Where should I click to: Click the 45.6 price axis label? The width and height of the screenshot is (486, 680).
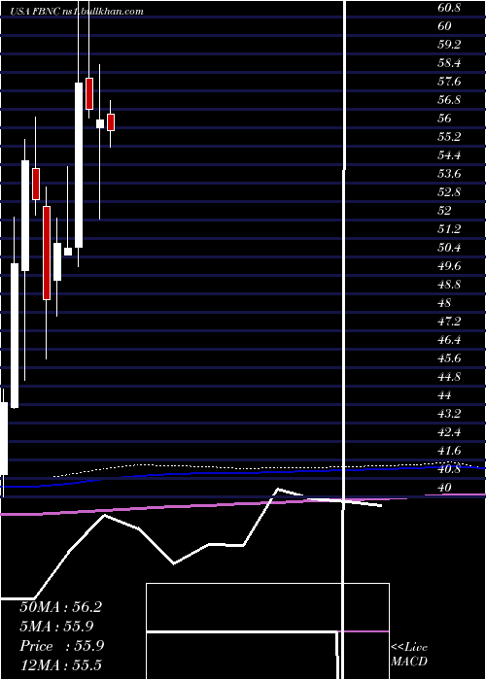[449, 358]
